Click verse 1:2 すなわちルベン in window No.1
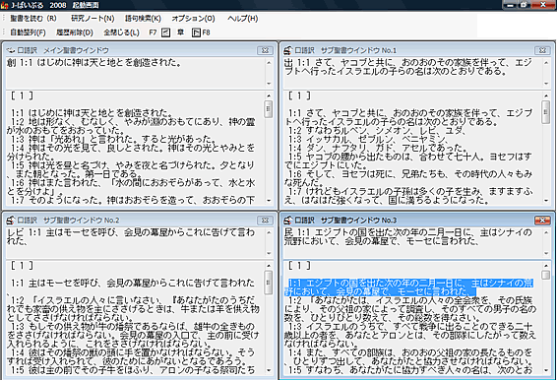 (377, 130)
